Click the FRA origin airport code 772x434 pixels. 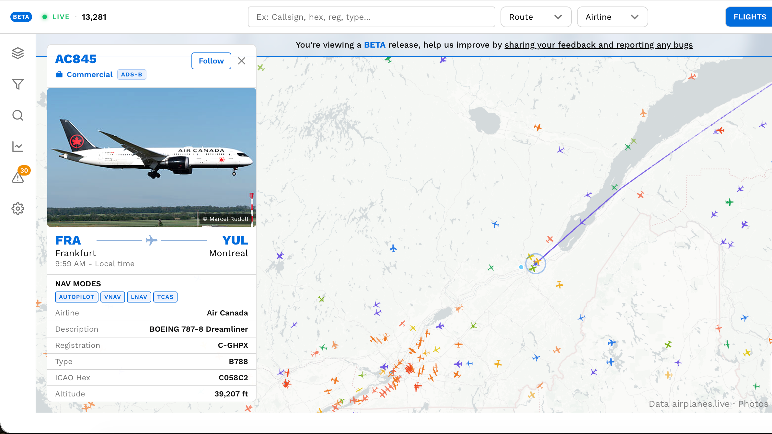click(68, 240)
